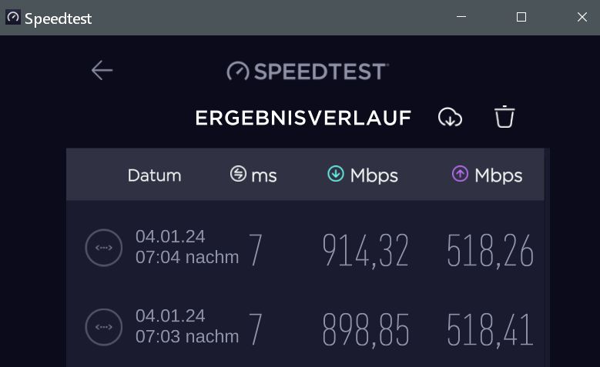This screenshot has height=367, width=600.
Task: Click the ping icon beside ms
Action: coord(238,175)
